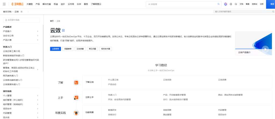The width and height of the screenshot is (275, 119).
Task: Open 交付：流水线持续交付管理 link
Action: pyautogui.click(x=175, y=100)
